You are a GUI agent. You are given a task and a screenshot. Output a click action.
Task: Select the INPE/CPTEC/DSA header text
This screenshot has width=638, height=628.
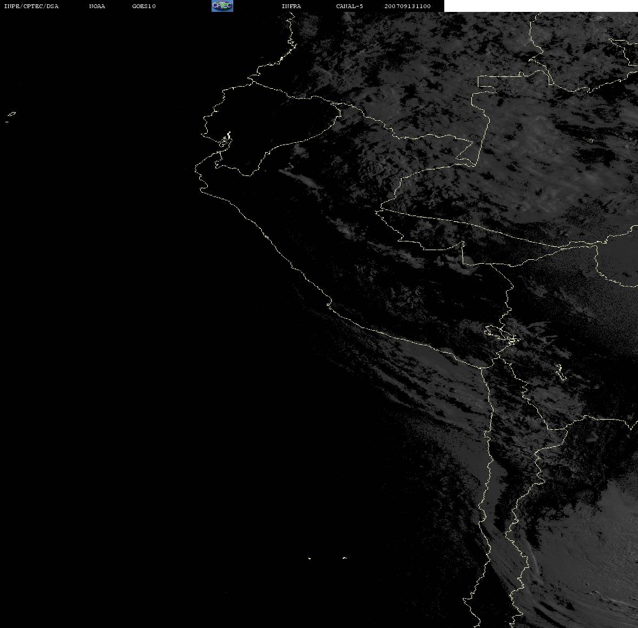(31, 6)
